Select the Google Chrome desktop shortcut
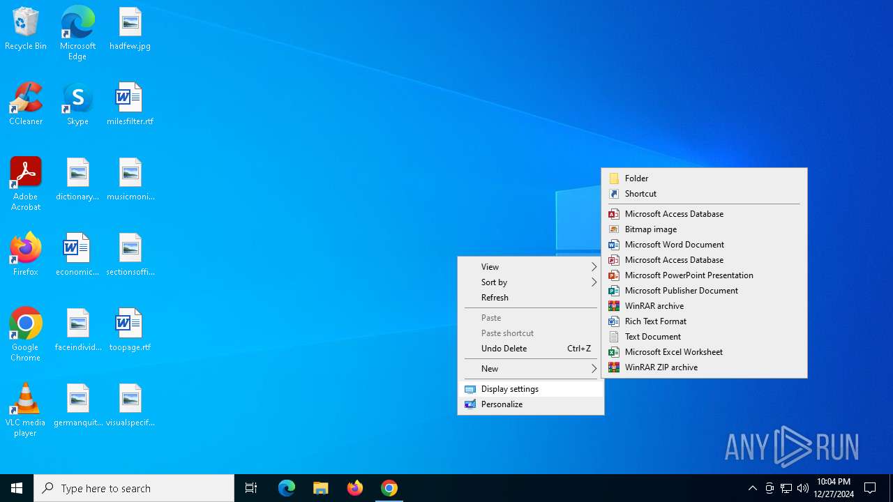The width and height of the screenshot is (893, 502). (x=26, y=335)
